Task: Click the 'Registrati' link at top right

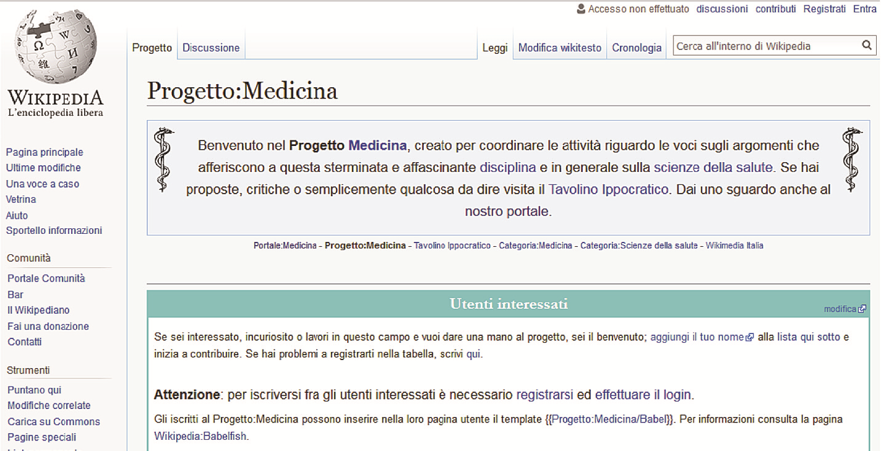Action: [x=824, y=9]
